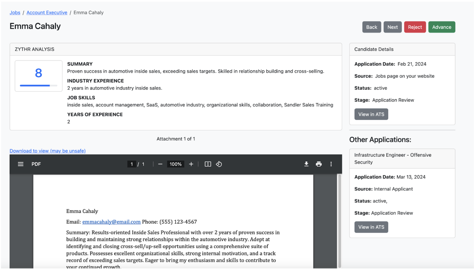Click the Phone (555) 123-4567 text in resume
Viewport: 474px width, 269px height.
coord(170,222)
